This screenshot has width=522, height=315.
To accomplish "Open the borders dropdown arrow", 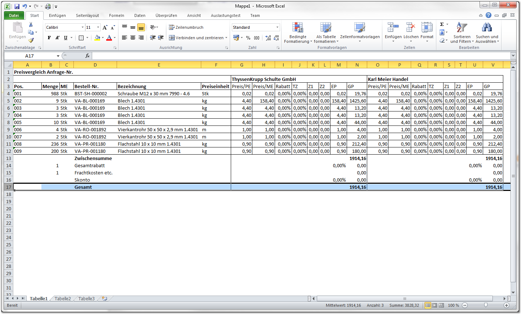I will point(87,38).
